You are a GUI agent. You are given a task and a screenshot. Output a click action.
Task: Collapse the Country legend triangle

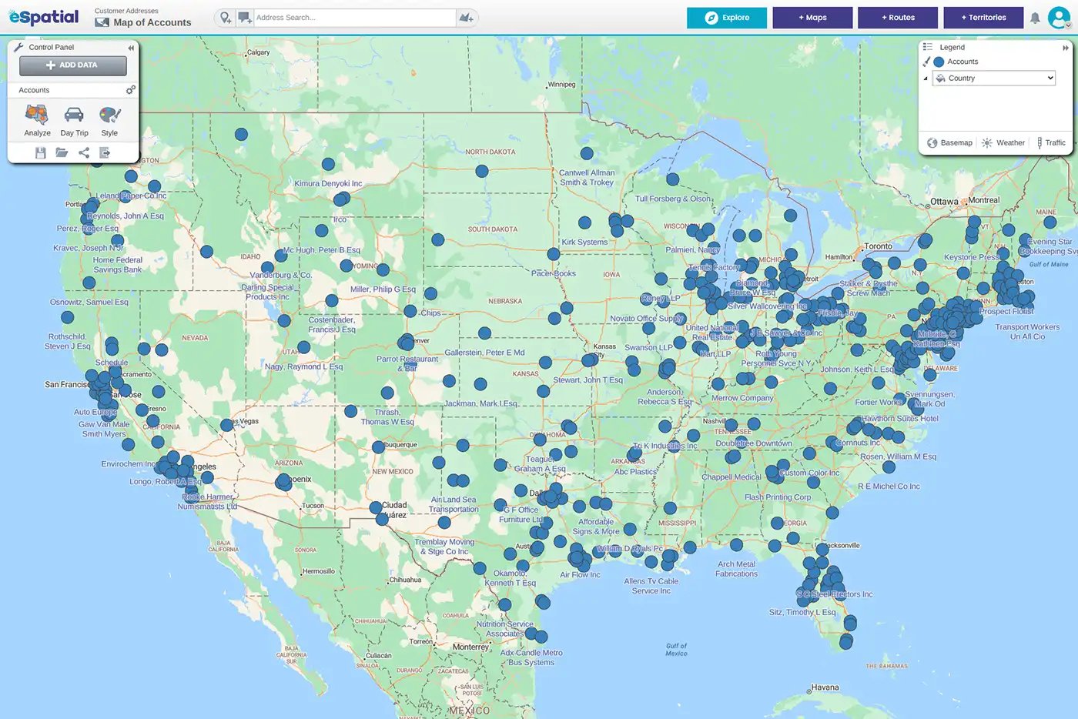(x=926, y=79)
